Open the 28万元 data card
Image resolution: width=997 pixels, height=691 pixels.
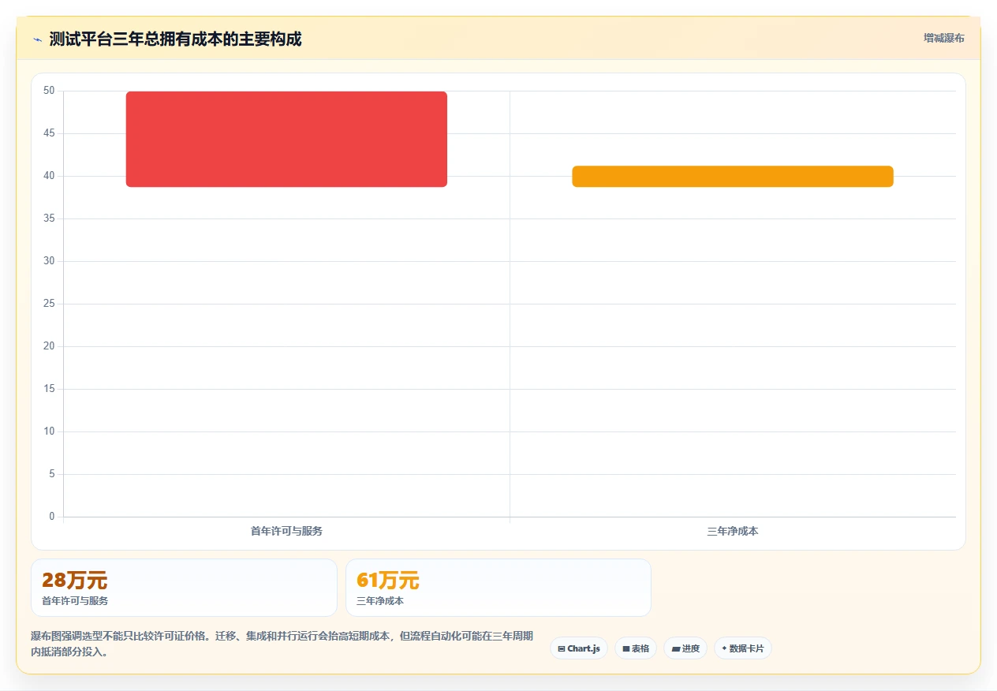(184, 588)
